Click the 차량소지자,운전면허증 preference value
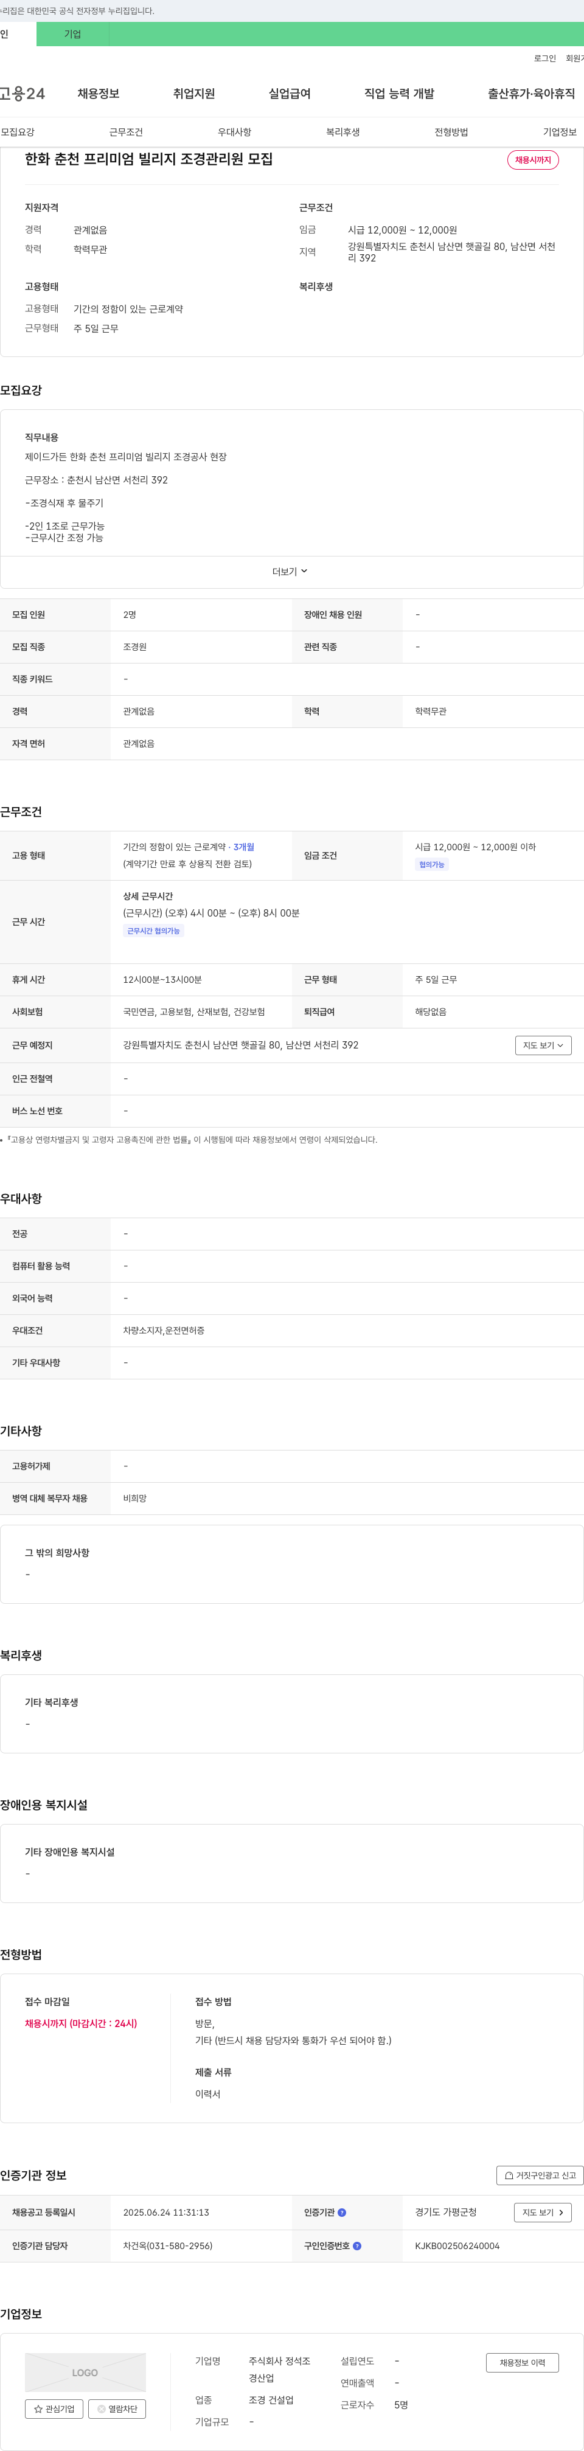584x2451 pixels. coord(164,1330)
